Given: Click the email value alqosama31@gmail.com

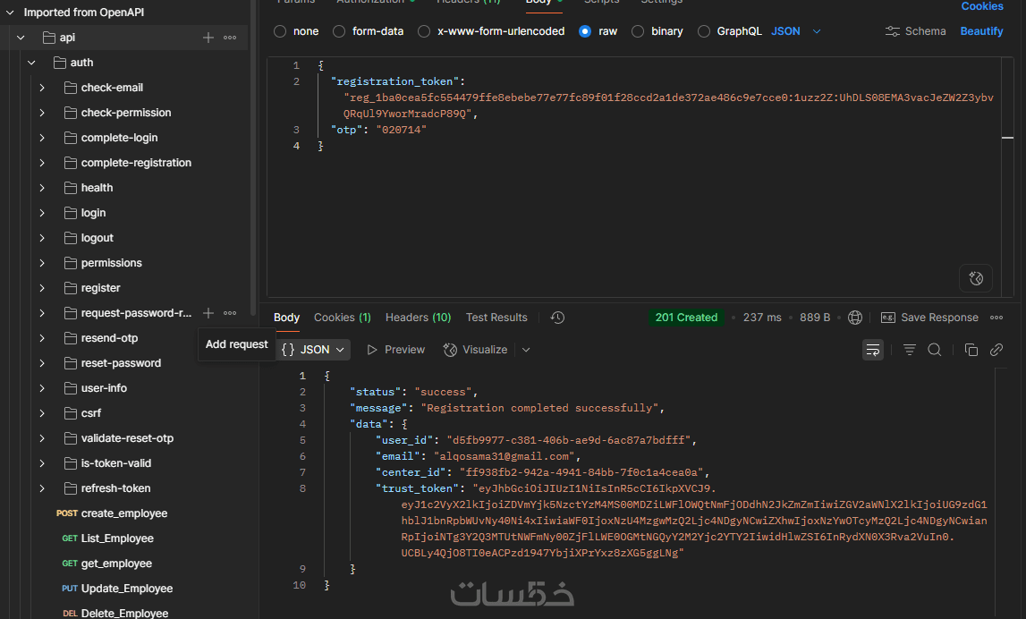Looking at the screenshot, I should [504, 456].
